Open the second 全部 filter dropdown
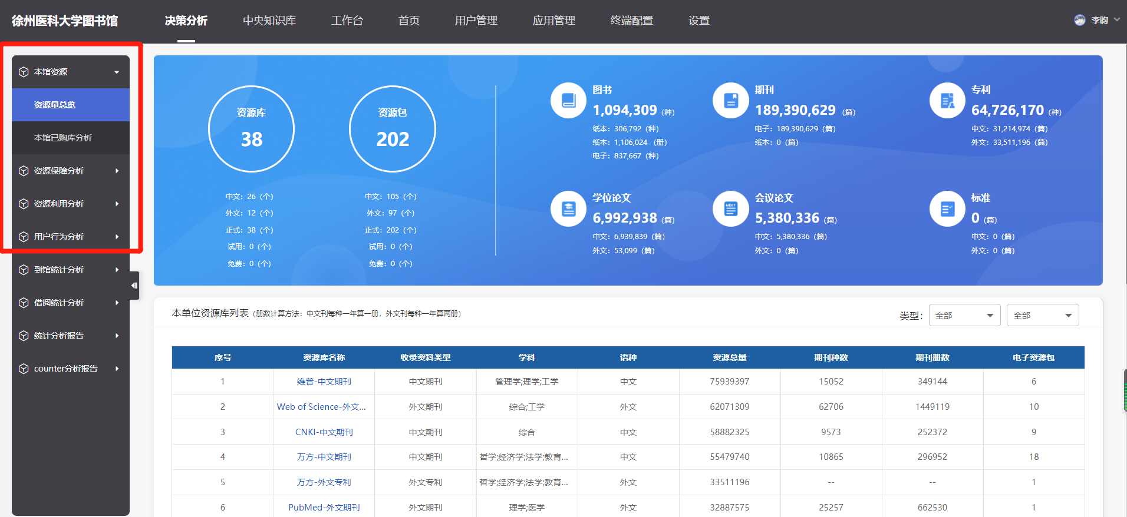 point(1042,315)
